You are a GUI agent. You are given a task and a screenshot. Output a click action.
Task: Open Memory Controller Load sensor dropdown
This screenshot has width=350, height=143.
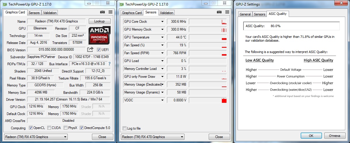tap(163, 69)
